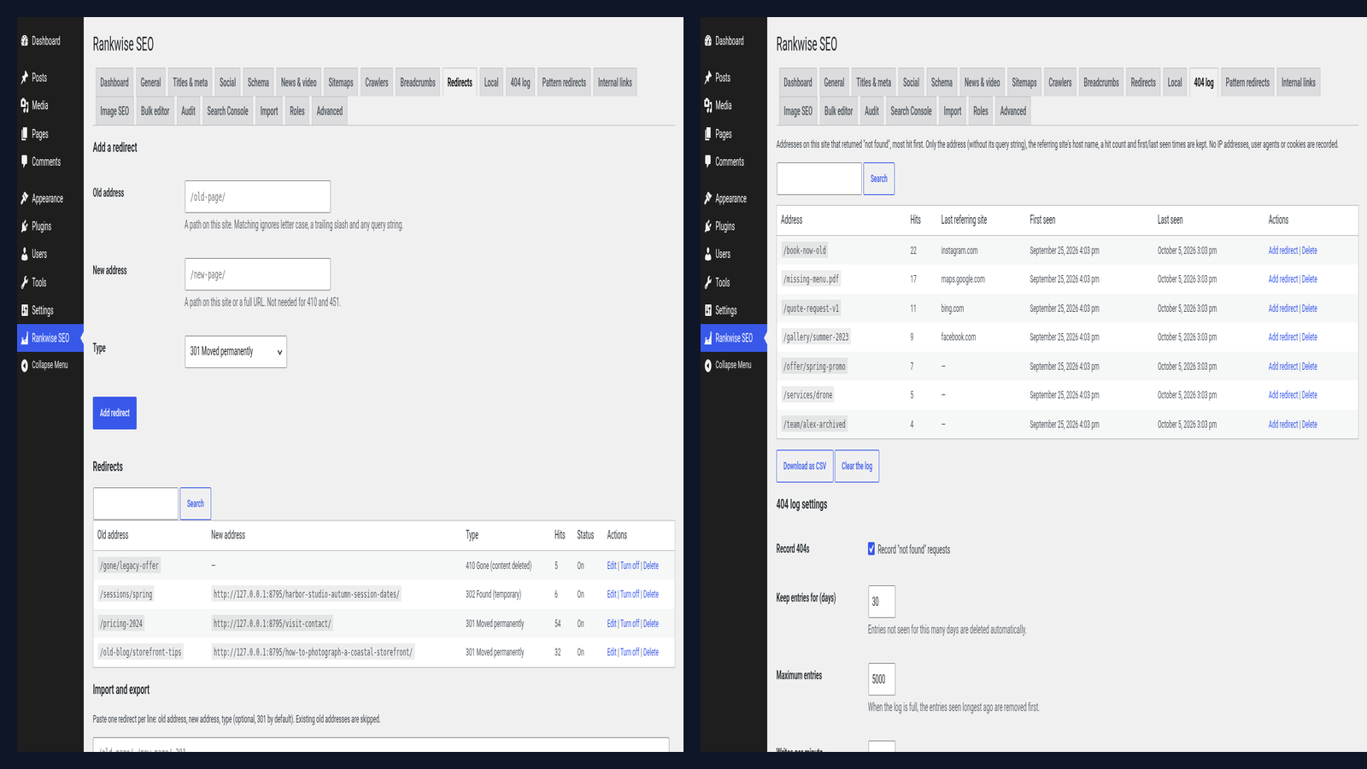The image size is (1367, 769).
Task: Click the Dashboard gauge icon in the left window
Action: (x=25, y=41)
